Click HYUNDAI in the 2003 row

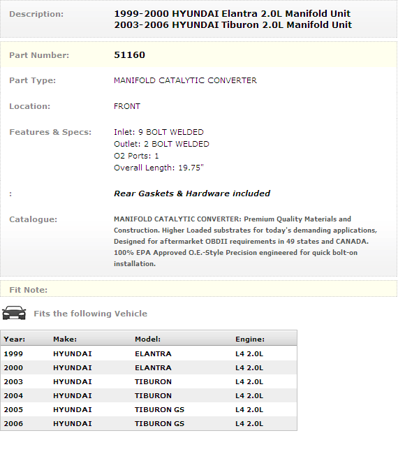tap(73, 381)
